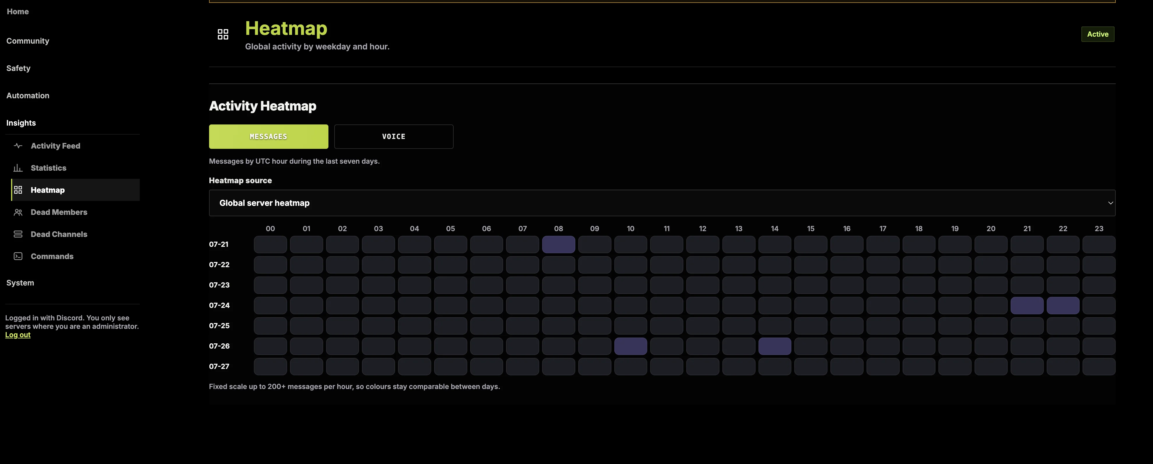Click 'Global activity by weekday and hour' subtitle
Image resolution: width=1153 pixels, height=464 pixels.
tap(317, 47)
